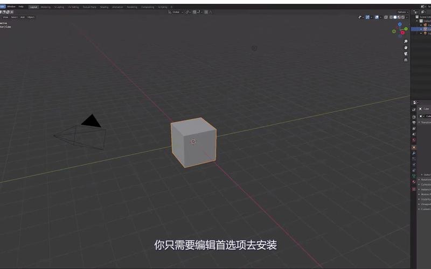Open the Window menu
Screen dimensions: 431x269
(11, 6)
